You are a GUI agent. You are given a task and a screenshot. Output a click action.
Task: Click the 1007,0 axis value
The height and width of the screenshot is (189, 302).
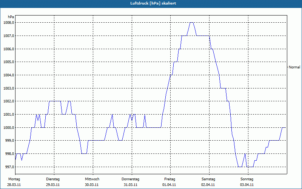click(x=9, y=36)
